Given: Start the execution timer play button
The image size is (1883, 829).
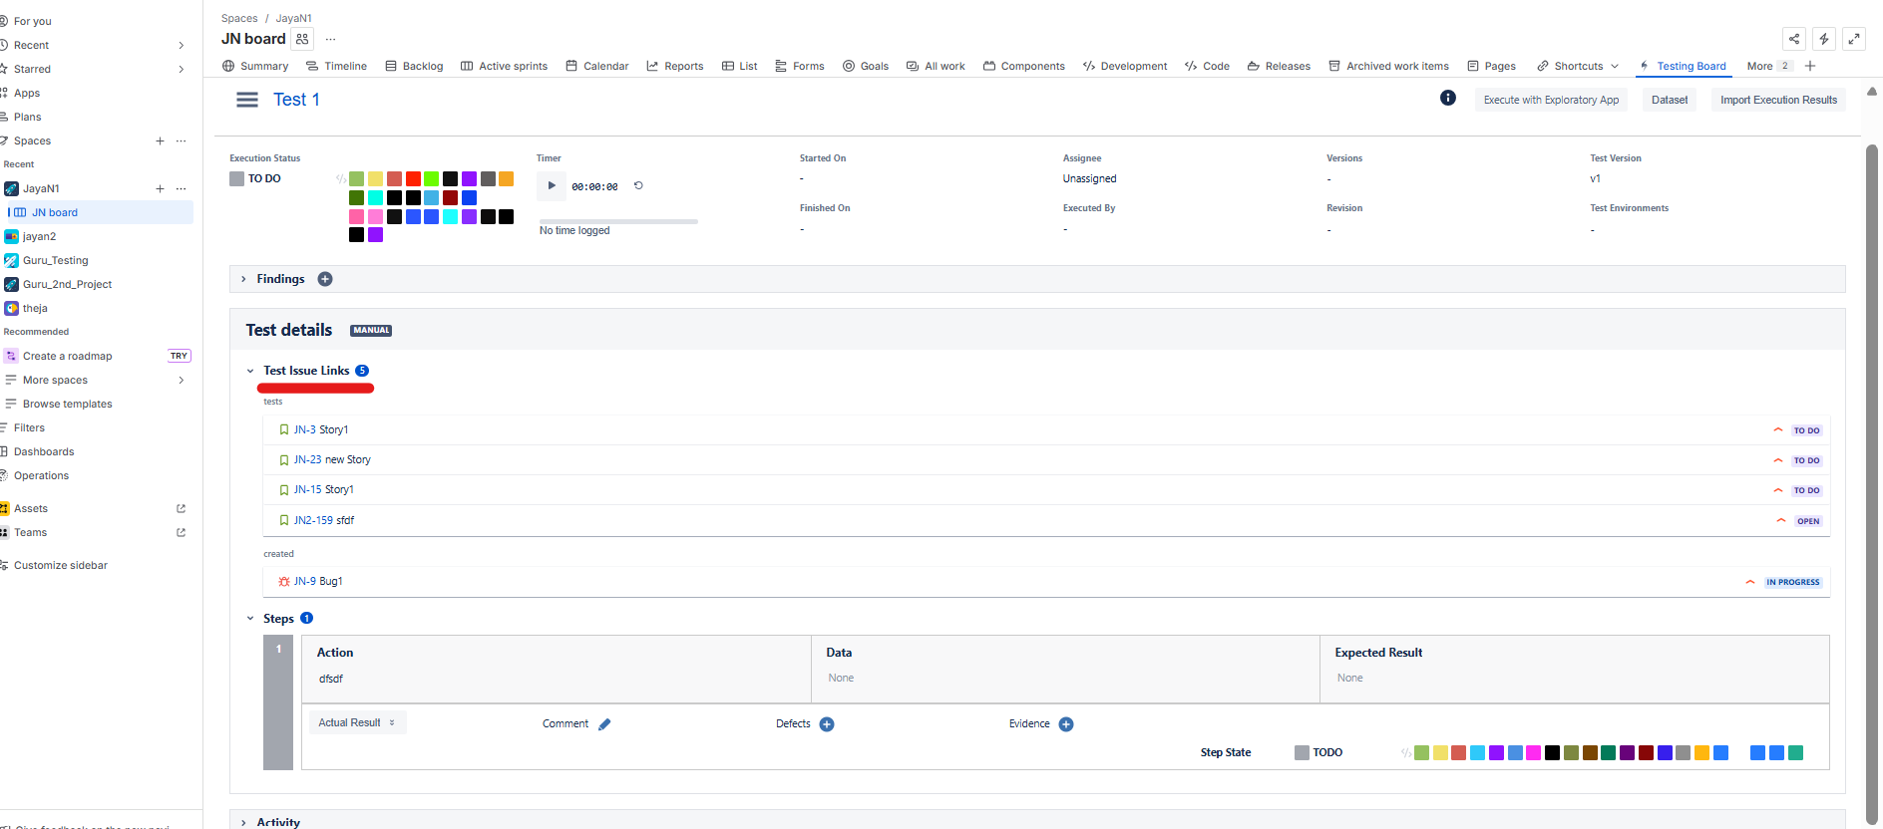Looking at the screenshot, I should click(552, 185).
